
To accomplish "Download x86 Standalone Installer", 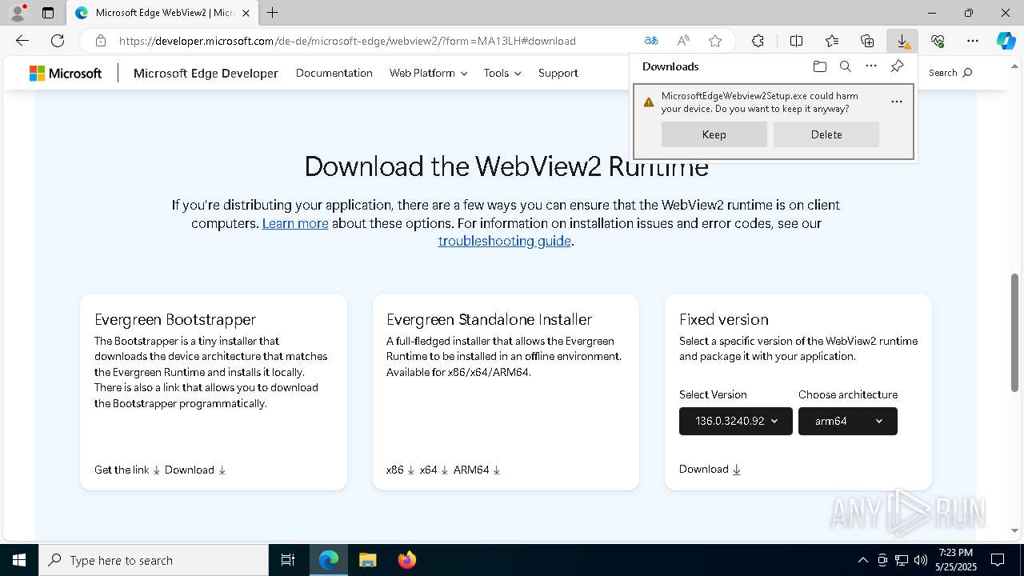I will coord(401,470).
